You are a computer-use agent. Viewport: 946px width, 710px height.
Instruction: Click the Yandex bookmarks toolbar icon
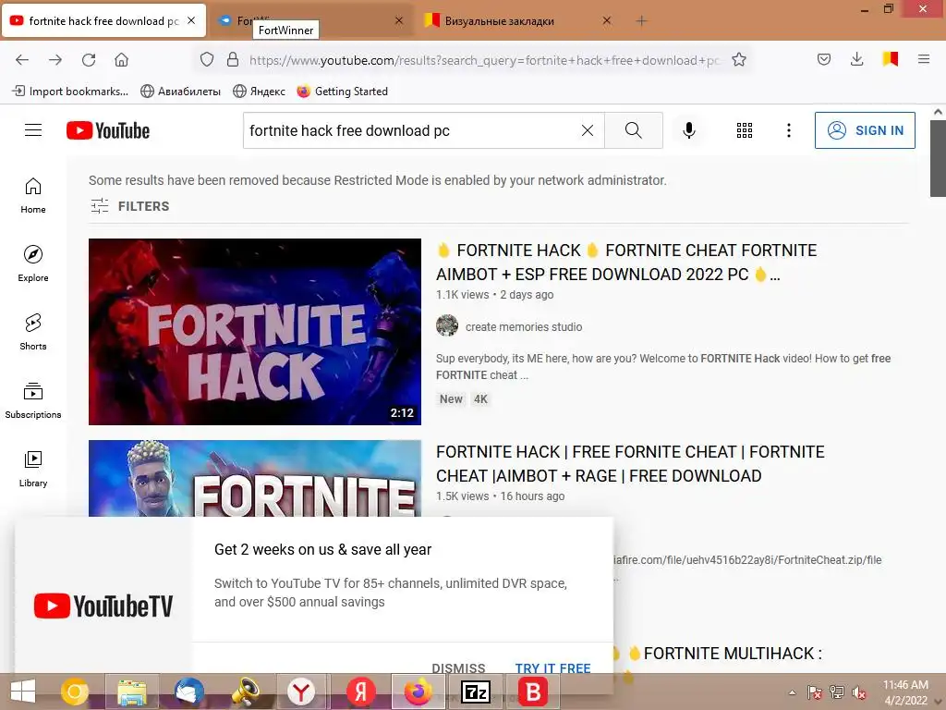tap(891, 59)
